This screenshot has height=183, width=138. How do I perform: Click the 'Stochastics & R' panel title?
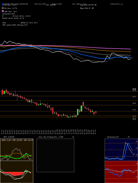click(113, 137)
